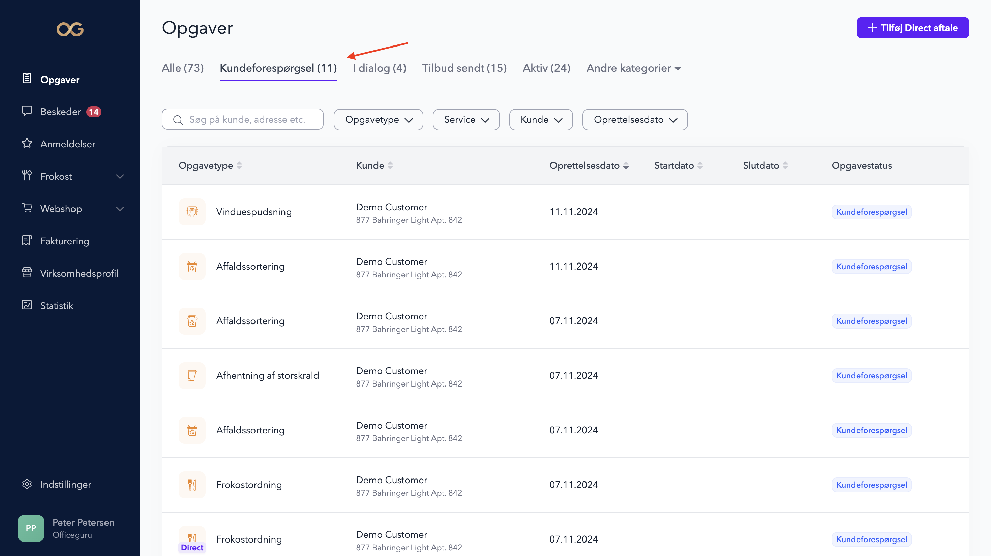Viewport: 991px width, 556px height.
Task: Click the Statistik chart icon
Action: point(27,305)
